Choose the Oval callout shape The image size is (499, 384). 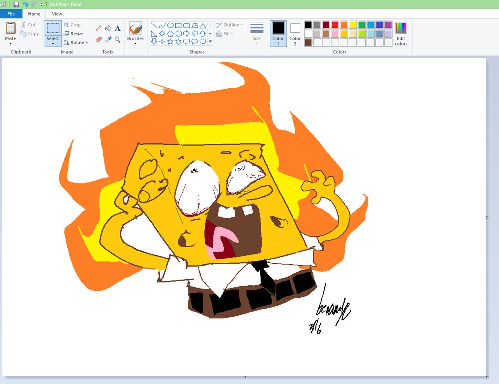click(x=195, y=41)
